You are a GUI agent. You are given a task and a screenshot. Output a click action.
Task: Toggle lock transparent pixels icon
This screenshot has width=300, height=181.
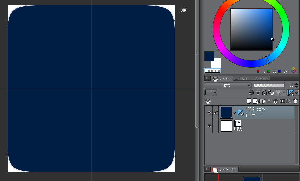tap(270, 93)
